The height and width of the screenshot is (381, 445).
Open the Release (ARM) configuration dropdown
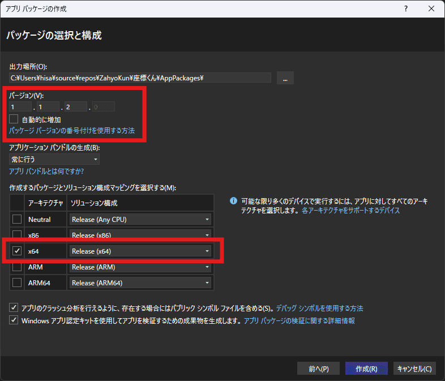pyautogui.click(x=140, y=267)
